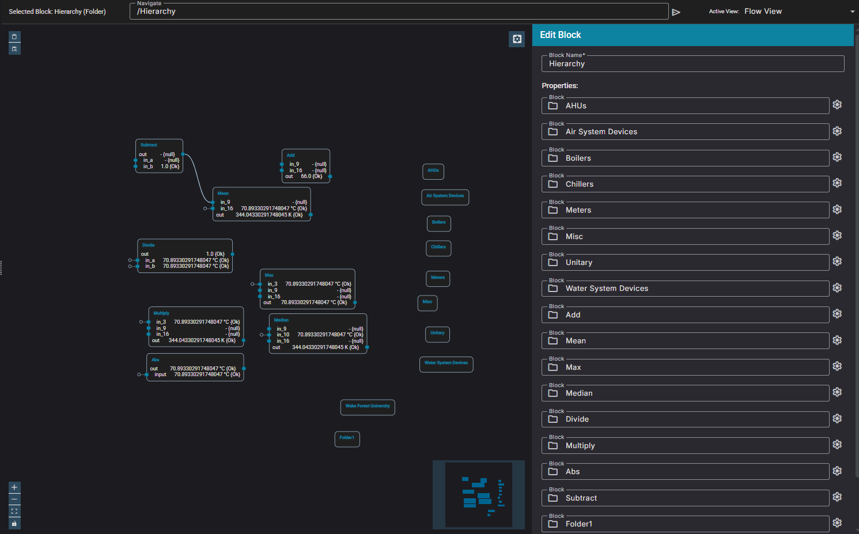Open settings gear for Misc property
The image size is (859, 534).
click(837, 236)
